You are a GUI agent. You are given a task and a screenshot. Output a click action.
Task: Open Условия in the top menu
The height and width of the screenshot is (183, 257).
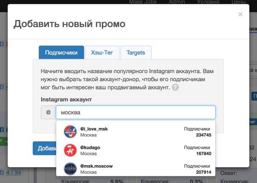click(x=208, y=2)
